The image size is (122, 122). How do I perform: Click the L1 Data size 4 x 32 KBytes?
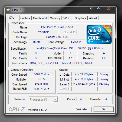click(x=84, y=74)
